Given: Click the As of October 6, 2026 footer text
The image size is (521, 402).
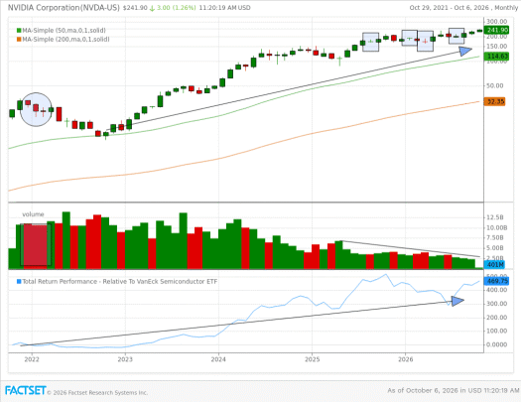Looking at the screenshot, I should [x=454, y=391].
